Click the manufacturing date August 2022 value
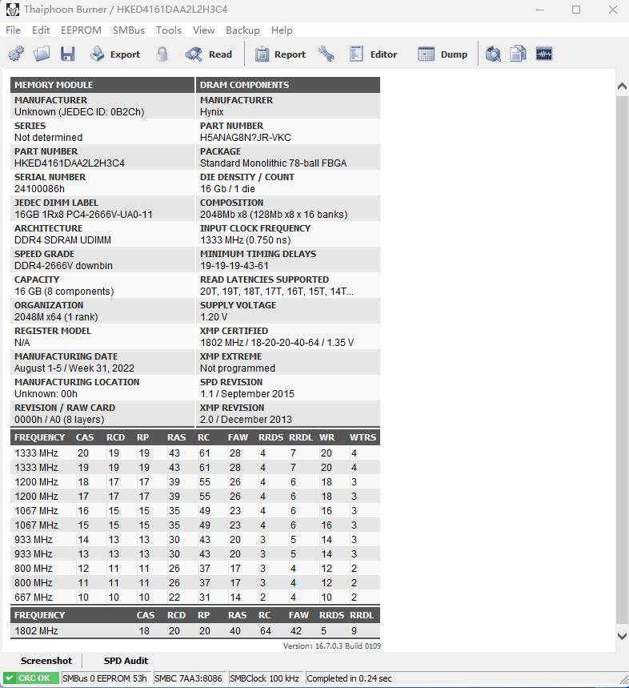629x688 pixels. 74,368
